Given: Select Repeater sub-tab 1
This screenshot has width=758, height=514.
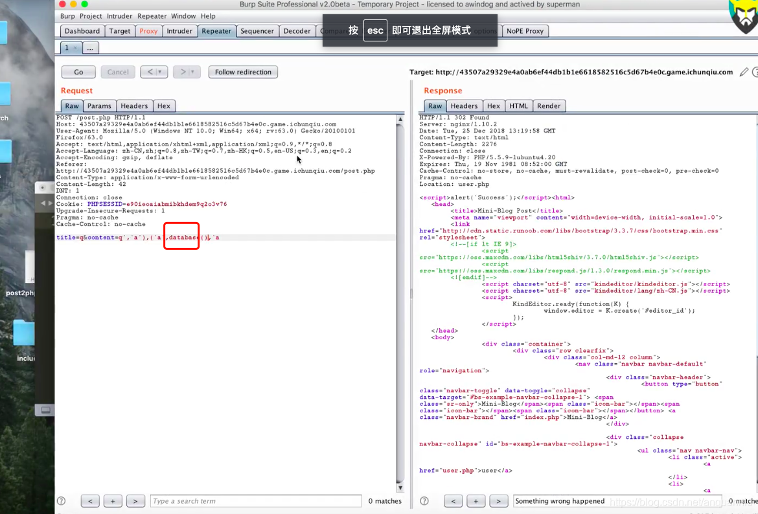Looking at the screenshot, I should tap(67, 48).
